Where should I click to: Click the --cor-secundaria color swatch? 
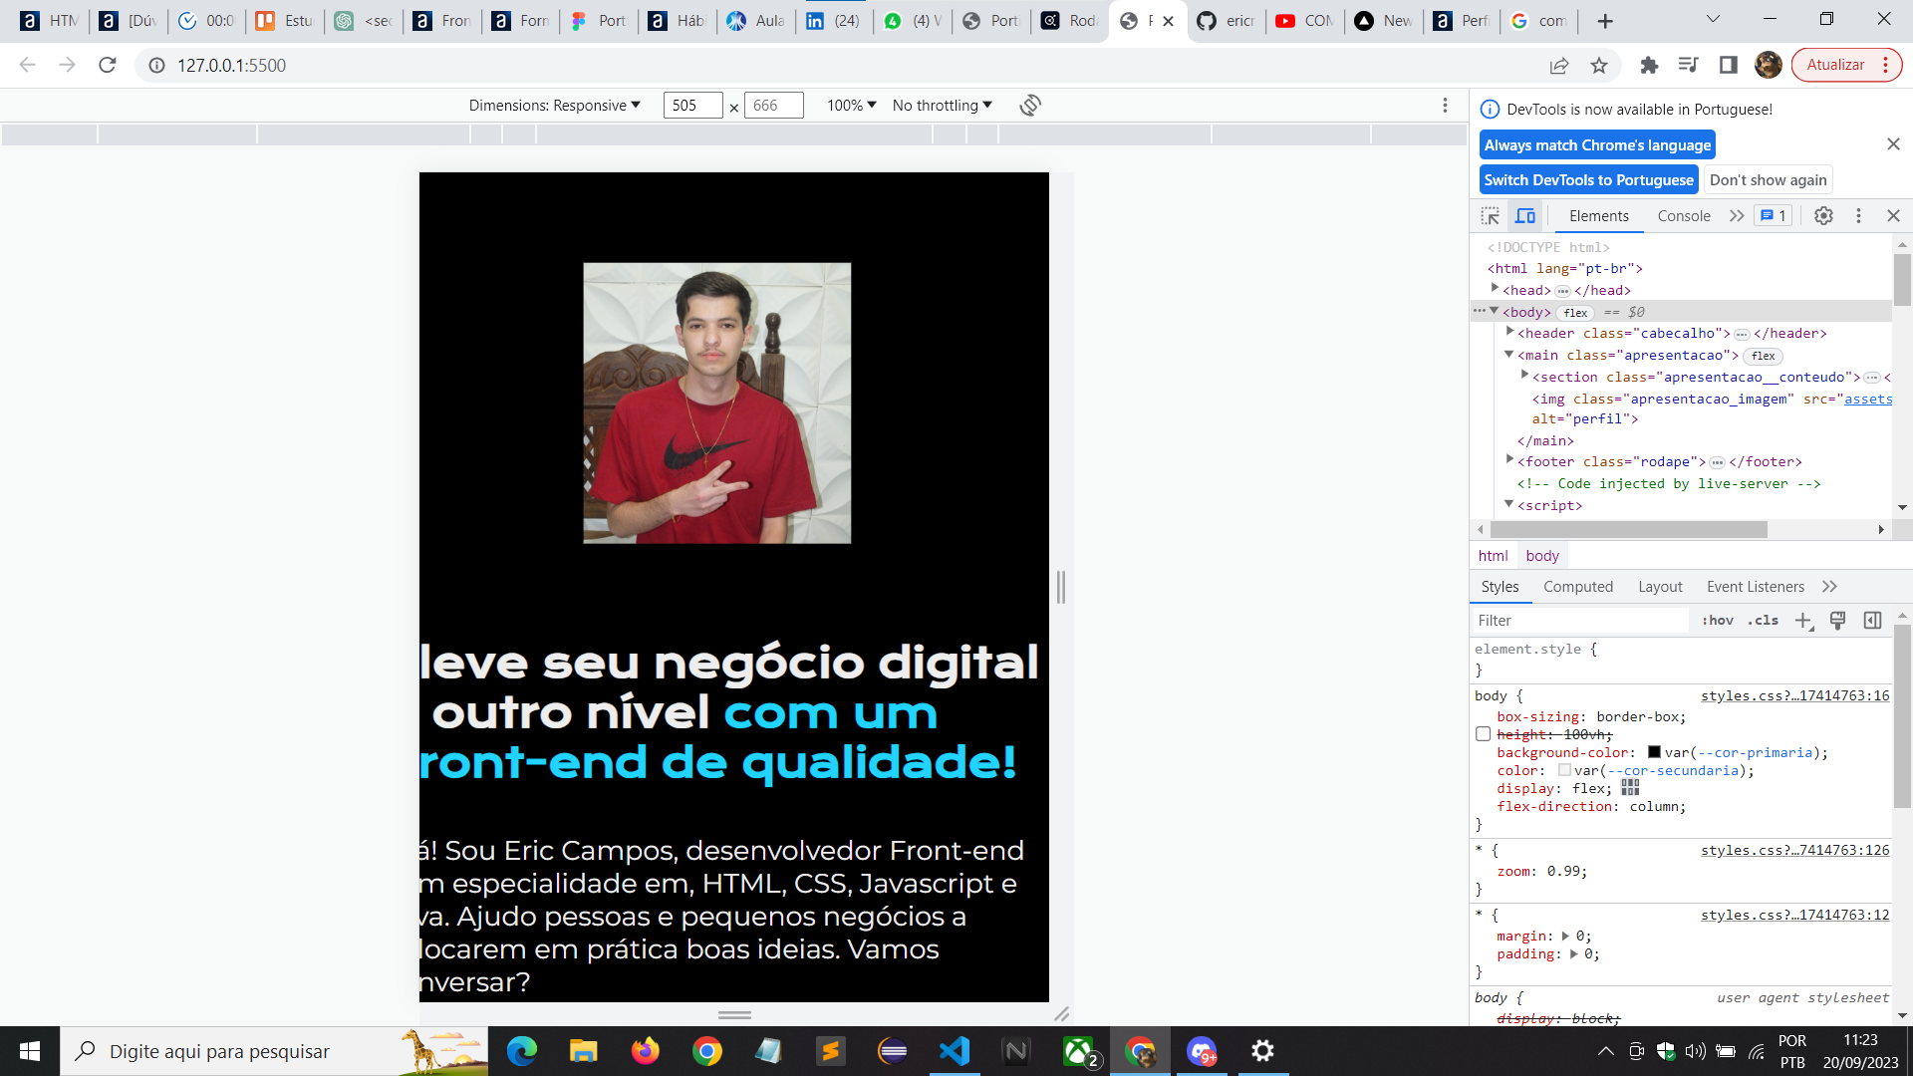1564,770
